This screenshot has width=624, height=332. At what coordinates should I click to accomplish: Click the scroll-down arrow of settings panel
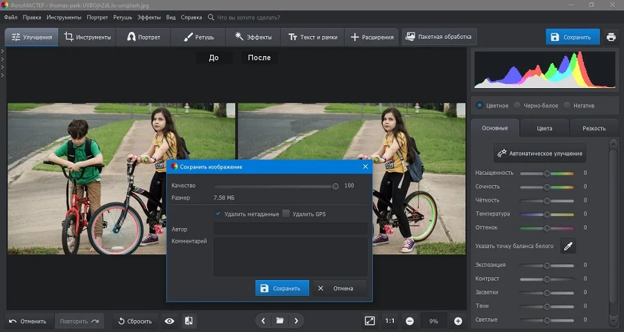[x=614, y=322]
